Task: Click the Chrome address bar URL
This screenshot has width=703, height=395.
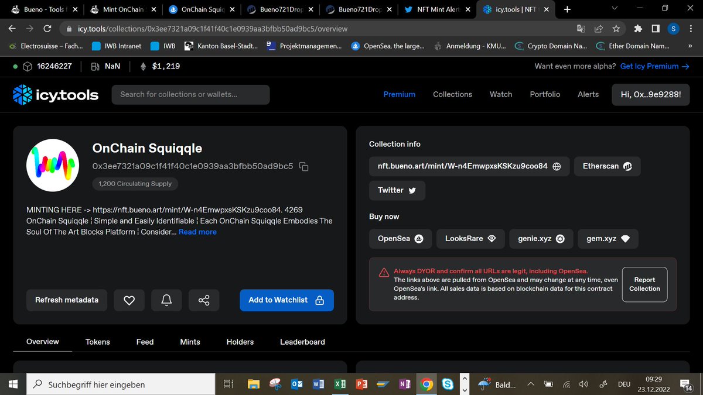Action: click(213, 29)
